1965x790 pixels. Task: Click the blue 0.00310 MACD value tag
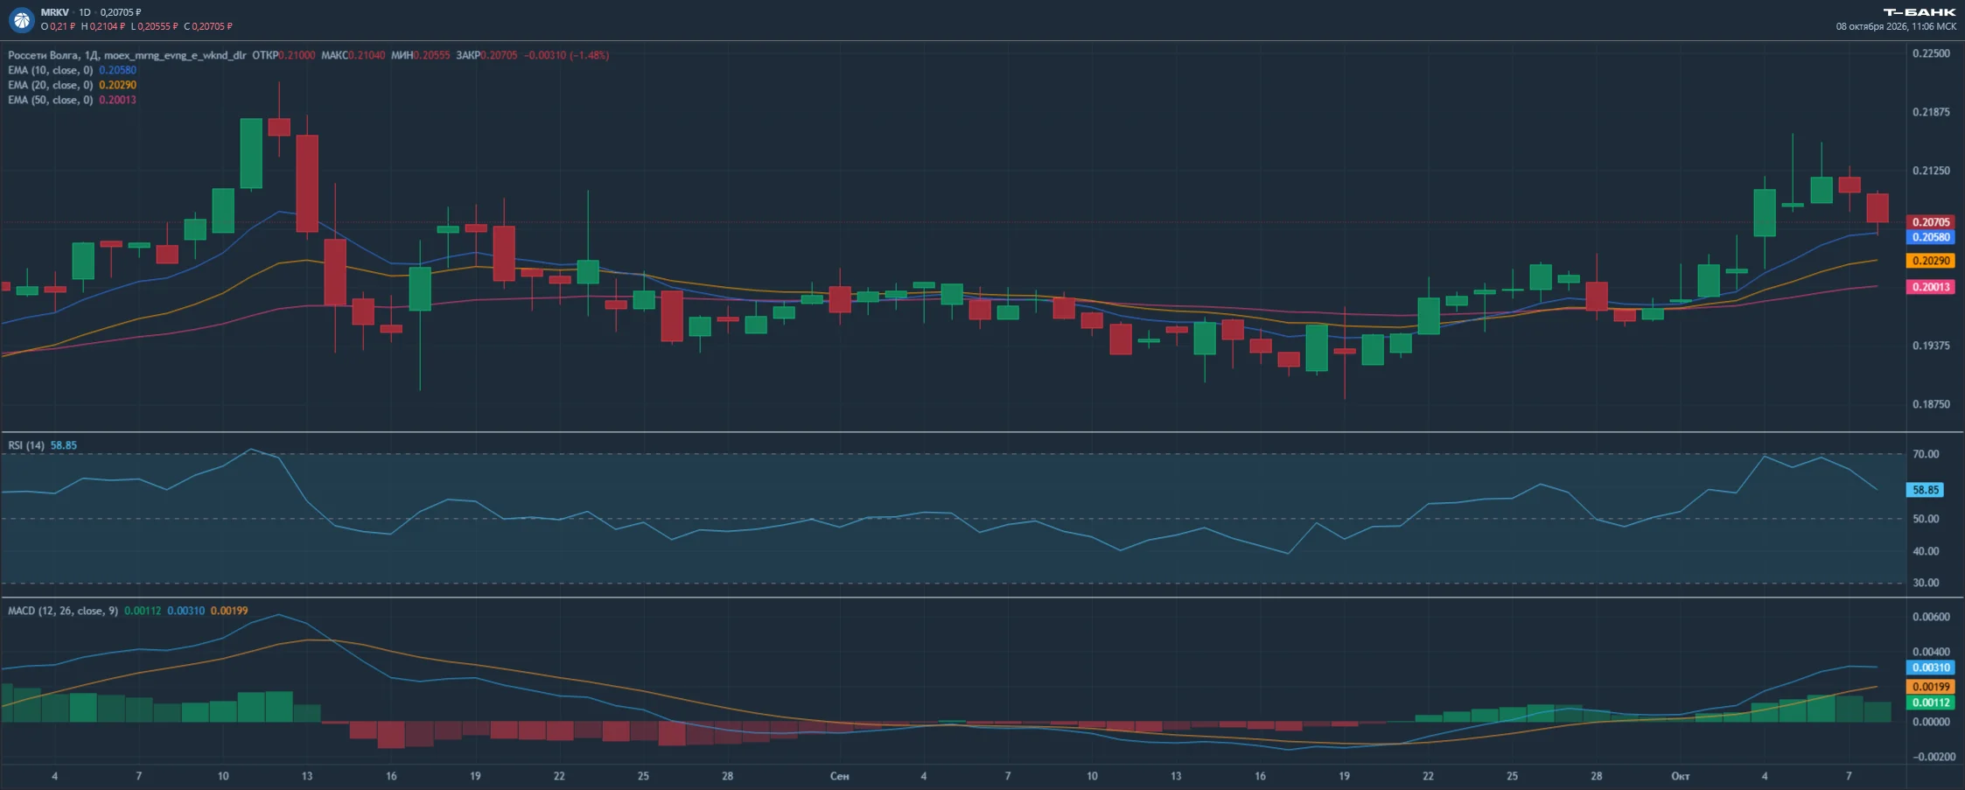coord(1931,668)
